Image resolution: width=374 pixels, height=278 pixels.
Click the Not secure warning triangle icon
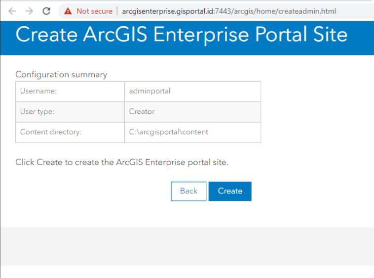click(x=68, y=11)
